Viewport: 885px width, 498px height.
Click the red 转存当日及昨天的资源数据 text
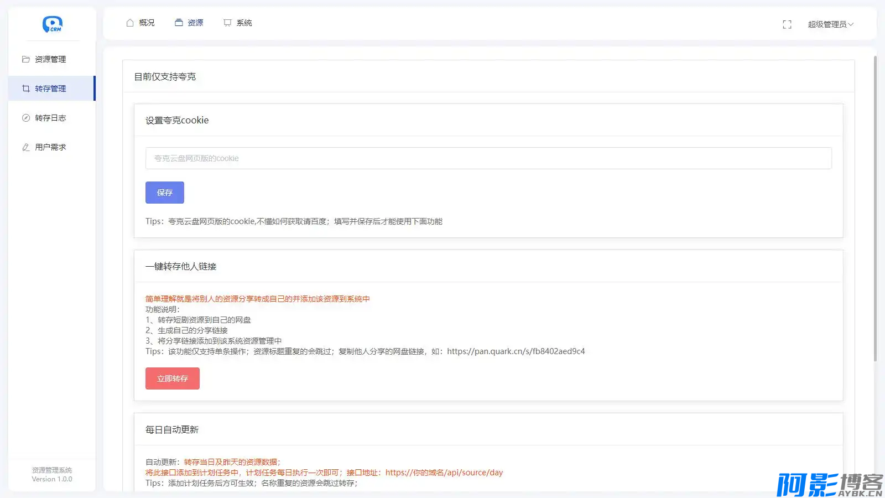(x=232, y=462)
